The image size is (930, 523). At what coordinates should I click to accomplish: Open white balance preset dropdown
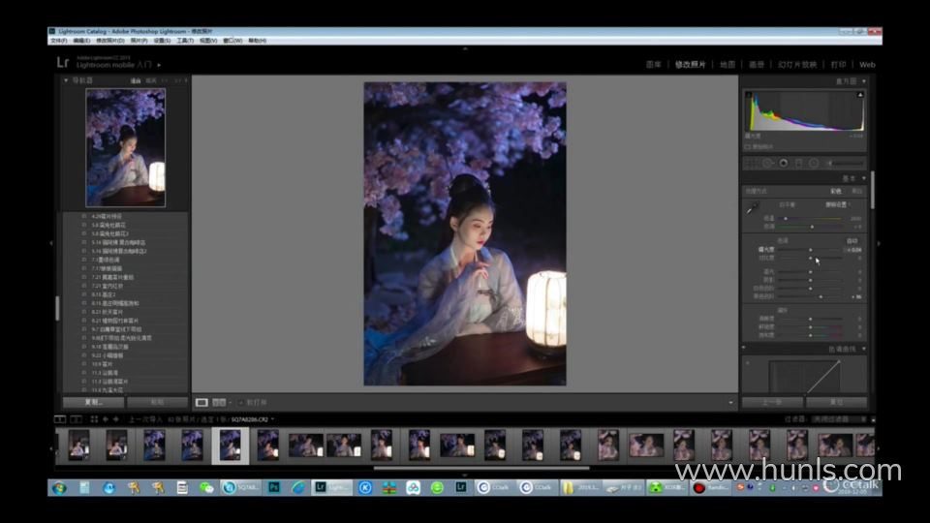[x=838, y=204]
